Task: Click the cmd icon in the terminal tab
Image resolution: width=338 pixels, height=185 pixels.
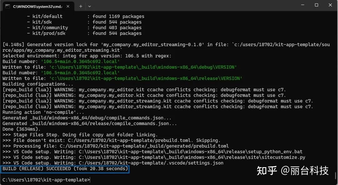Action: [x=8, y=6]
